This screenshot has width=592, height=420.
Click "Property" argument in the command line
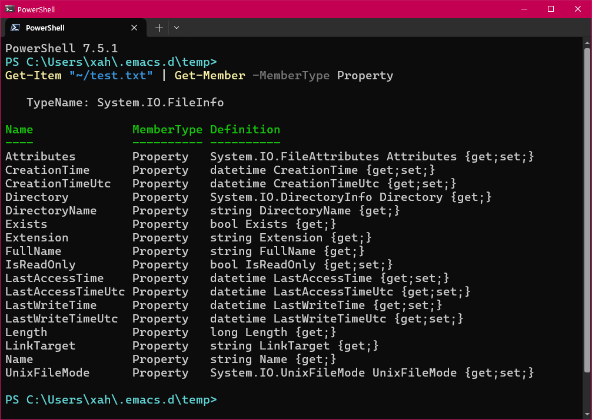click(x=365, y=75)
